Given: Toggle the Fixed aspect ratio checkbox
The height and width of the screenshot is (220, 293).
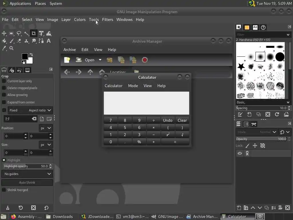Looking at the screenshot, I should (x=4, y=110).
